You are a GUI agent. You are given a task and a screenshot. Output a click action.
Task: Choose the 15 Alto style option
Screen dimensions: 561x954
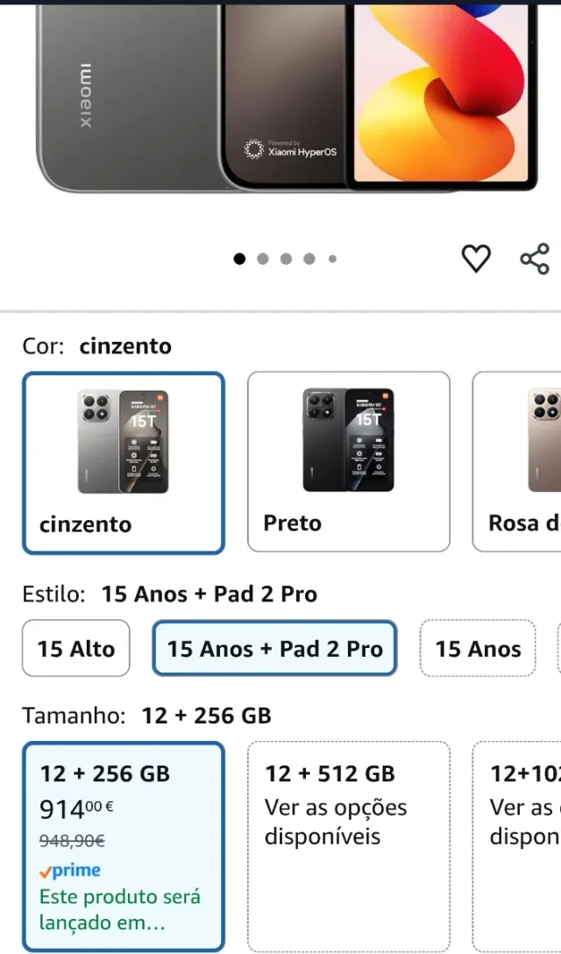tap(75, 649)
